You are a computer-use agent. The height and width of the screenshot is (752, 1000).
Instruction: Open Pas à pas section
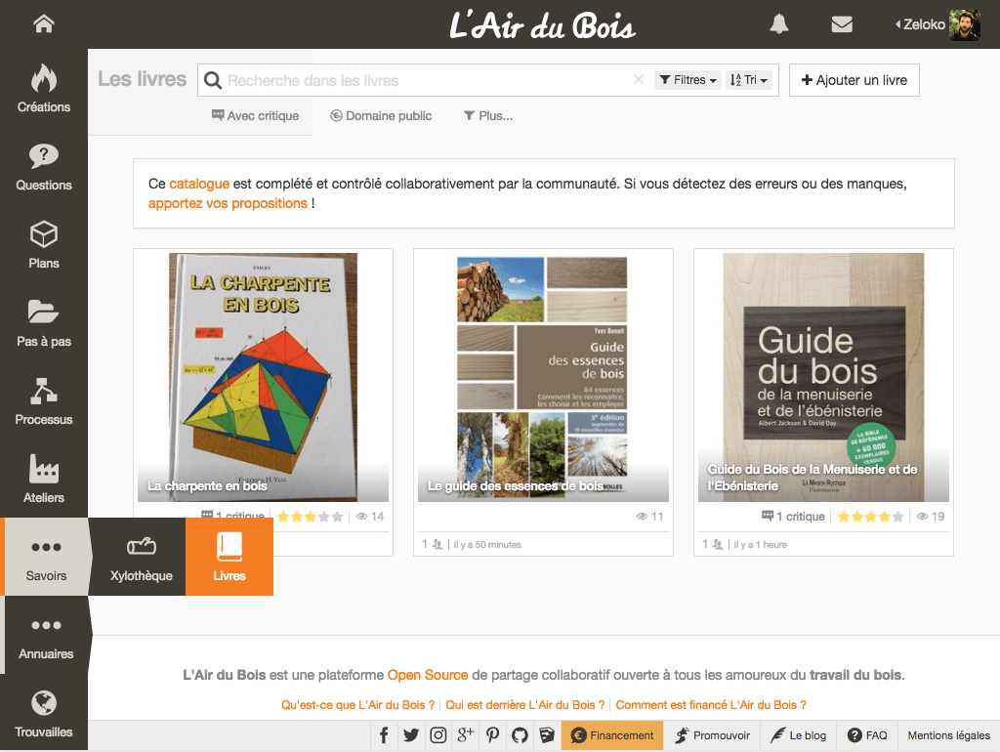[x=43, y=323]
